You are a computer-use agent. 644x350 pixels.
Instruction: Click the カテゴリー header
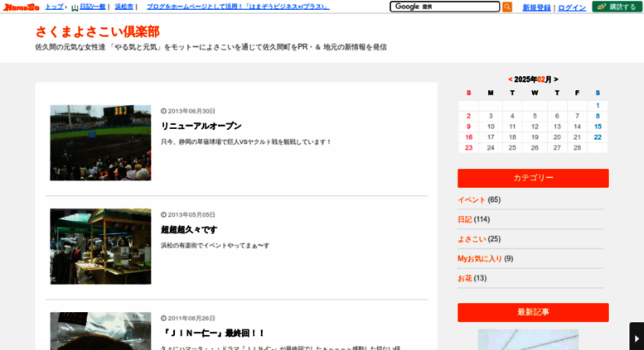533,178
